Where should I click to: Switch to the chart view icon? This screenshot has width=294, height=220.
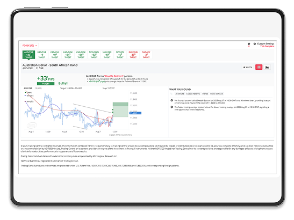coord(267,67)
